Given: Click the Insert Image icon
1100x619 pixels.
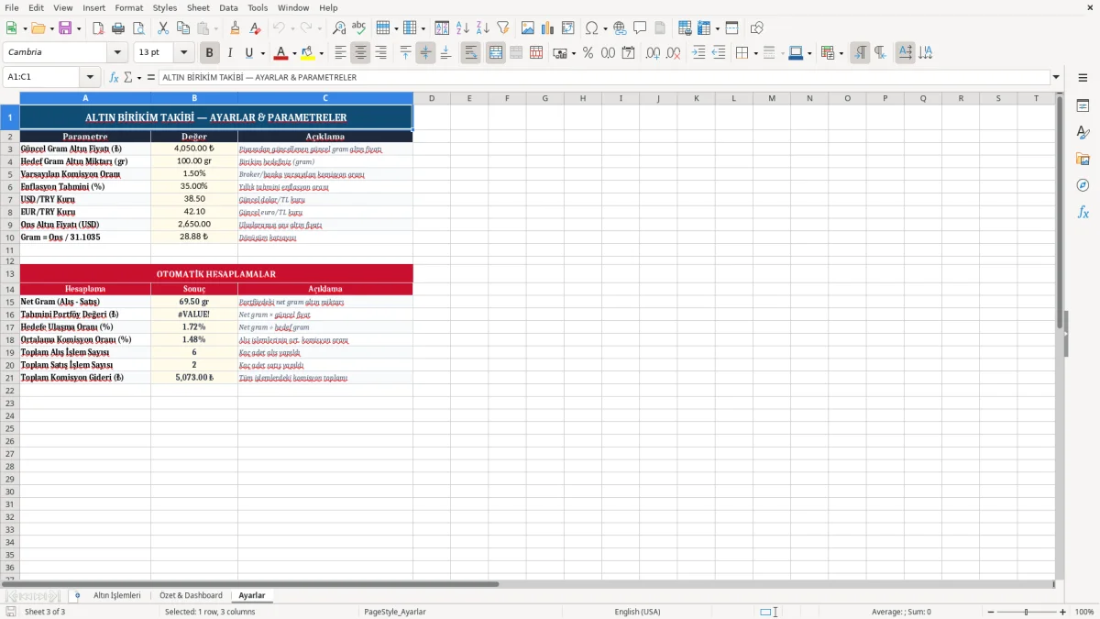Looking at the screenshot, I should [x=528, y=28].
